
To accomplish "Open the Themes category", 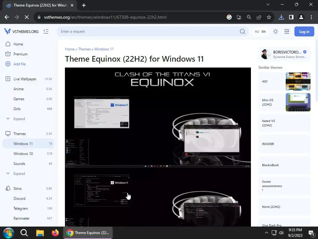I will [28, 134].
